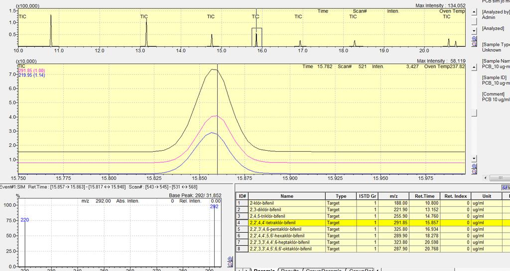The image size is (510, 271).
Task: Click the Admin analyst name in info panel
Action: [x=488, y=17]
